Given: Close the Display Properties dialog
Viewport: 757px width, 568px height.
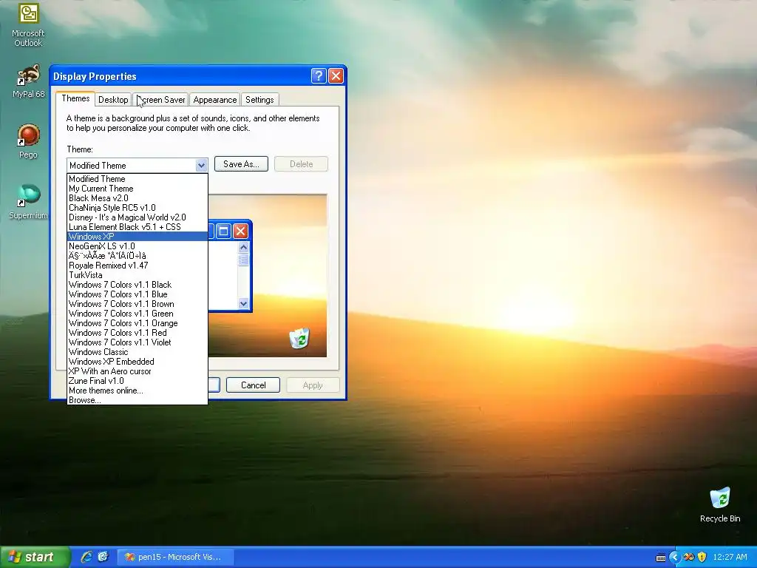Looking at the screenshot, I should tap(336, 76).
